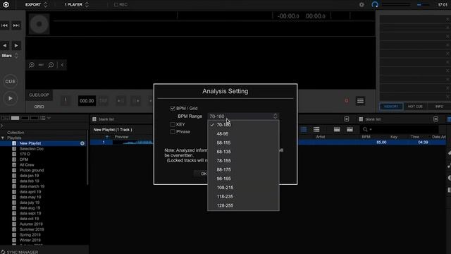Click the Sync Manager icon
451x254 pixels.
click(3, 252)
